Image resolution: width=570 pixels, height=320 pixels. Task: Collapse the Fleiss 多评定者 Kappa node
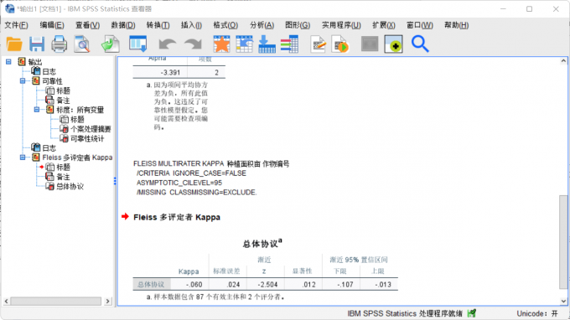[x=23, y=157]
